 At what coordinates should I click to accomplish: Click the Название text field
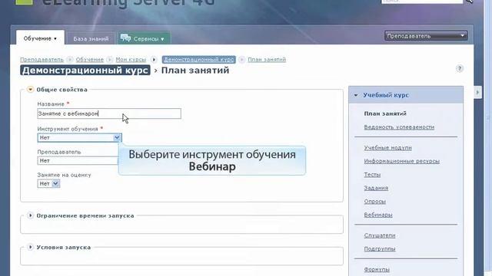pos(109,113)
